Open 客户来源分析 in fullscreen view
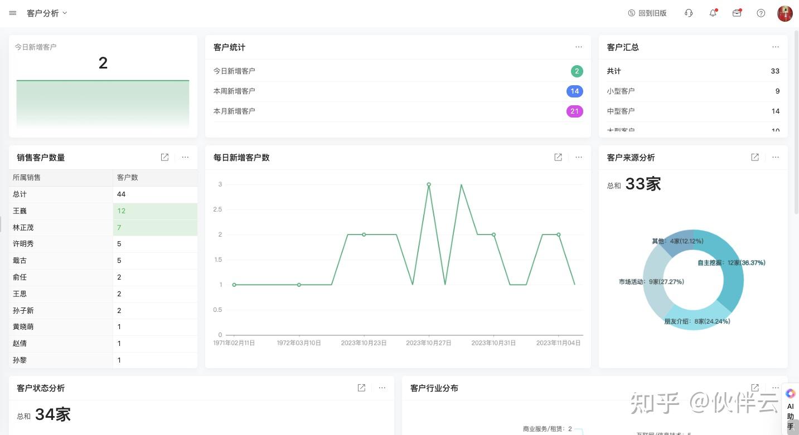 pos(755,158)
